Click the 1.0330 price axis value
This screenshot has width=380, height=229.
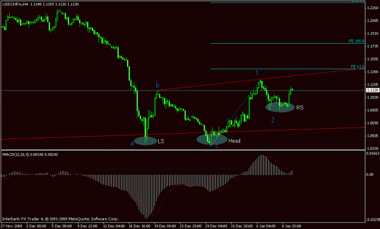pyautogui.click(x=373, y=148)
